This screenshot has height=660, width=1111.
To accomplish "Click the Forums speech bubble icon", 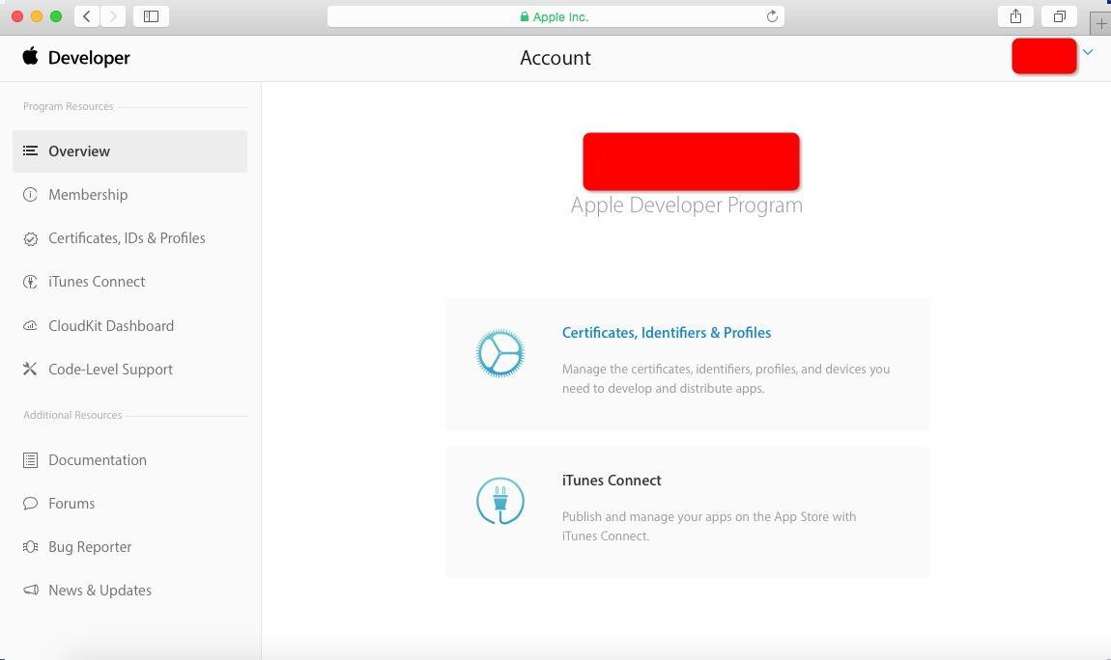I will (x=30, y=503).
